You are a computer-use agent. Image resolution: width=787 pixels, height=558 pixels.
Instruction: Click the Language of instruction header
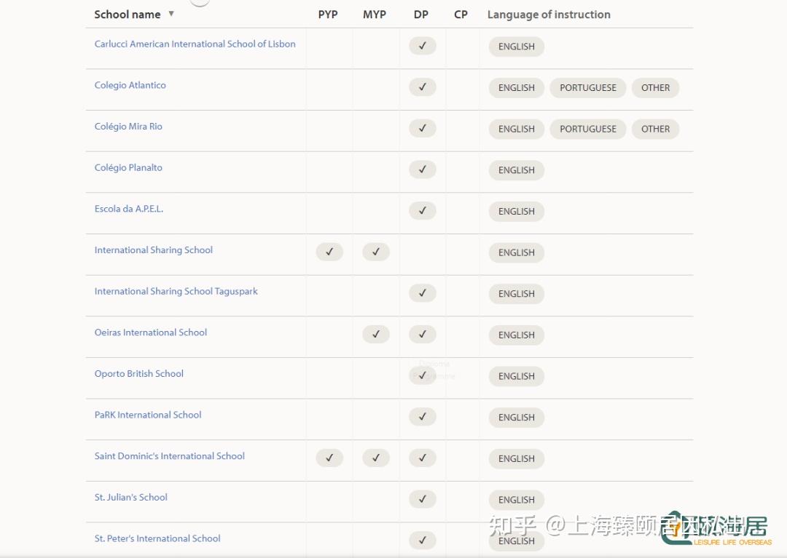tap(549, 15)
